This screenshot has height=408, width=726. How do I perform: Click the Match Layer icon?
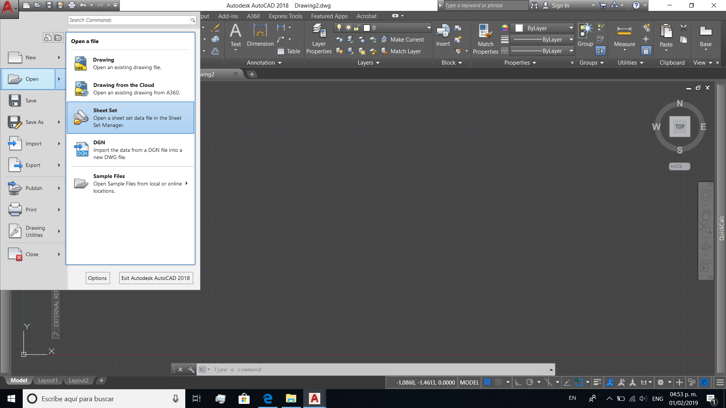pos(384,51)
